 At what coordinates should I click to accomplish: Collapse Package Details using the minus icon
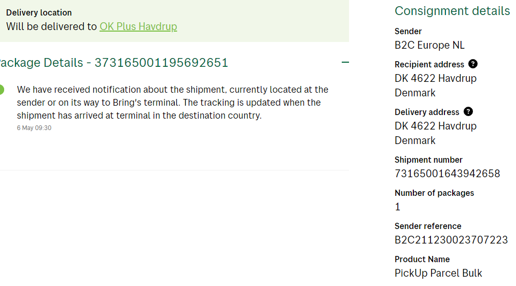coord(345,63)
